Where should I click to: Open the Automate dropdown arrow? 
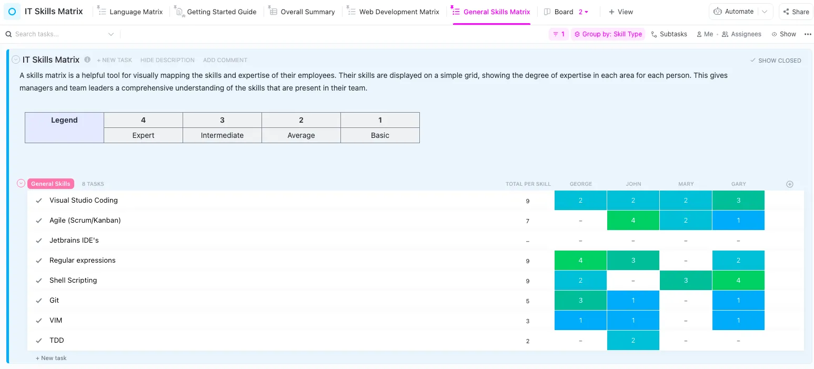point(766,12)
